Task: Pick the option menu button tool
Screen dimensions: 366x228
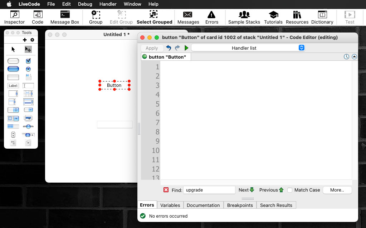Action: coord(13,110)
